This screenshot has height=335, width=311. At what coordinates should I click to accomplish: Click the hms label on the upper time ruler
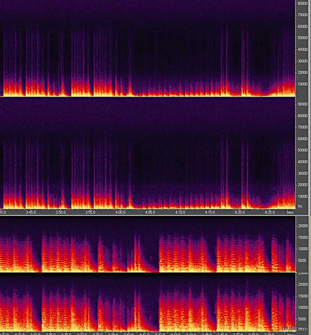(290, 212)
